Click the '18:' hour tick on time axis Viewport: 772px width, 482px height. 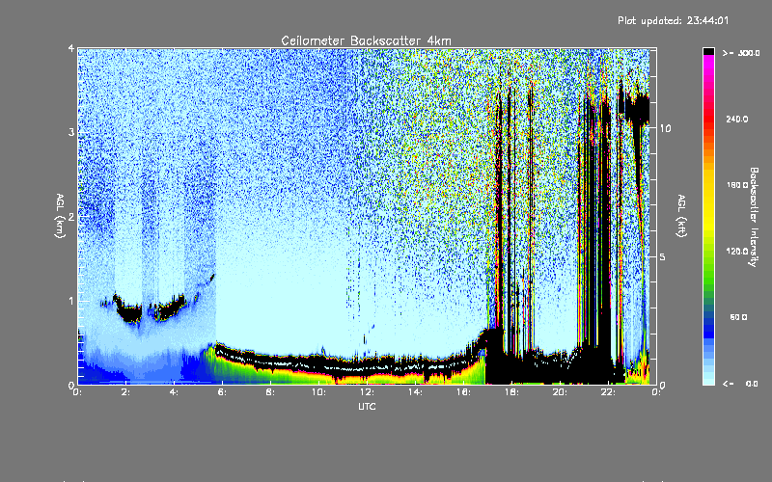(511, 392)
